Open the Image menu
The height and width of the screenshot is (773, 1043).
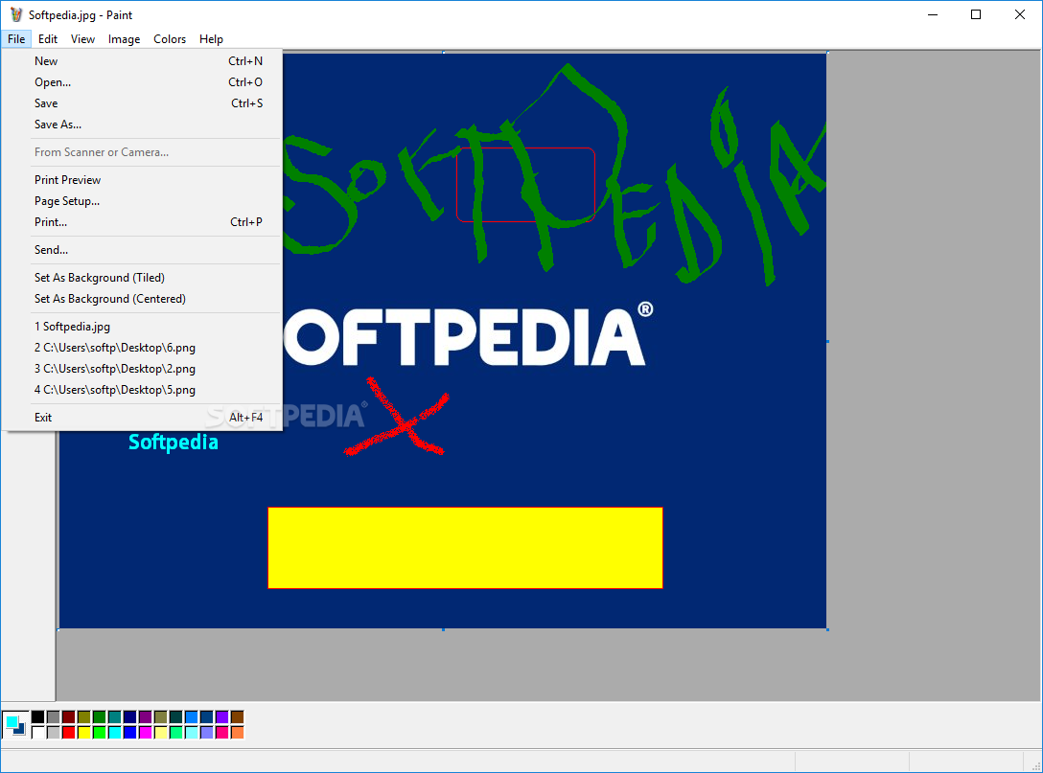pyautogui.click(x=125, y=39)
